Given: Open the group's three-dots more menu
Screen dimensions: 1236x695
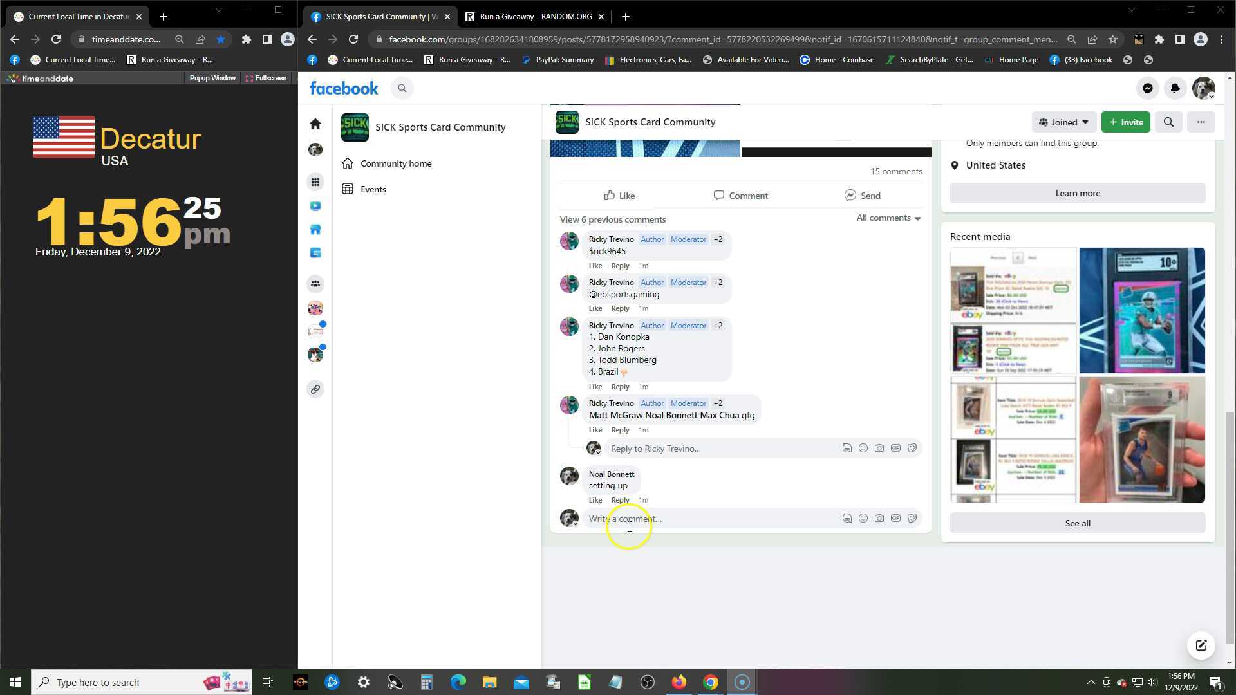Looking at the screenshot, I should (x=1201, y=122).
